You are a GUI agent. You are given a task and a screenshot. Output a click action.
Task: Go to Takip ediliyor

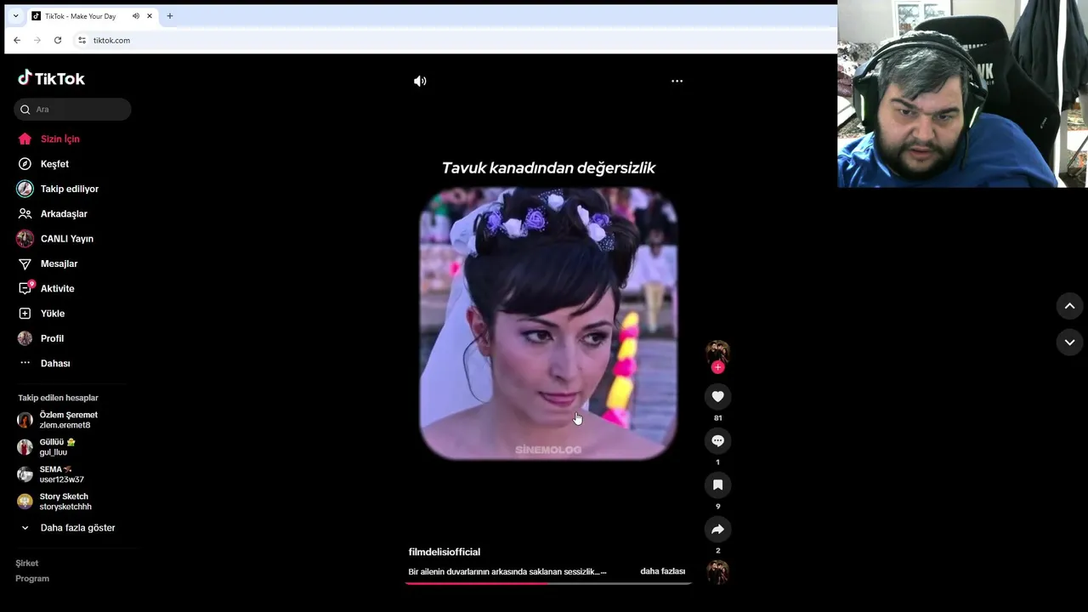click(59, 189)
